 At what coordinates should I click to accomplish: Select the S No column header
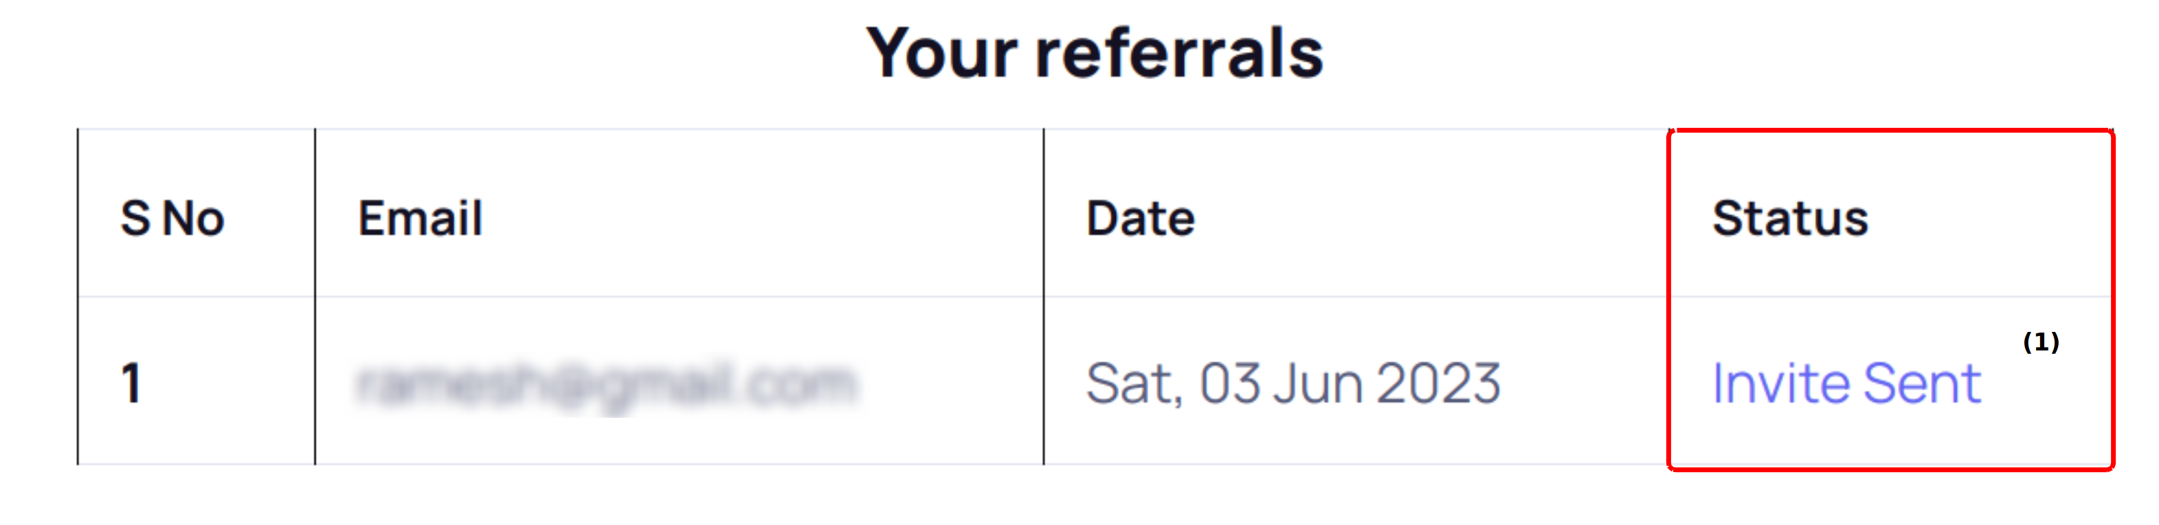(x=172, y=219)
